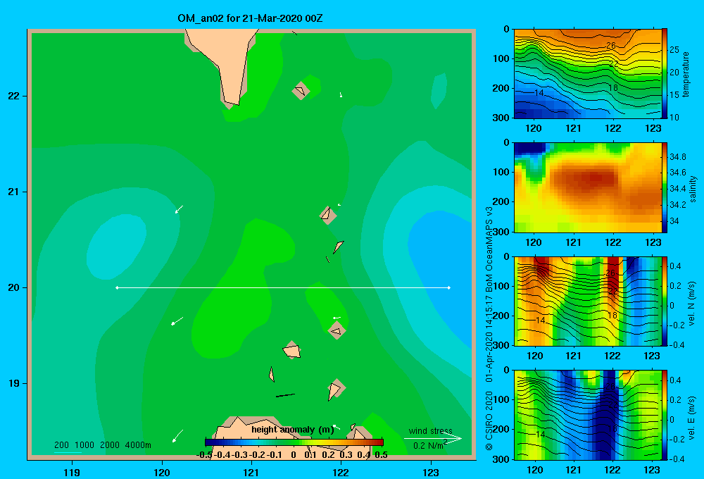Click the vel. E color scale bar
This screenshot has height=479, width=704.
(x=665, y=415)
